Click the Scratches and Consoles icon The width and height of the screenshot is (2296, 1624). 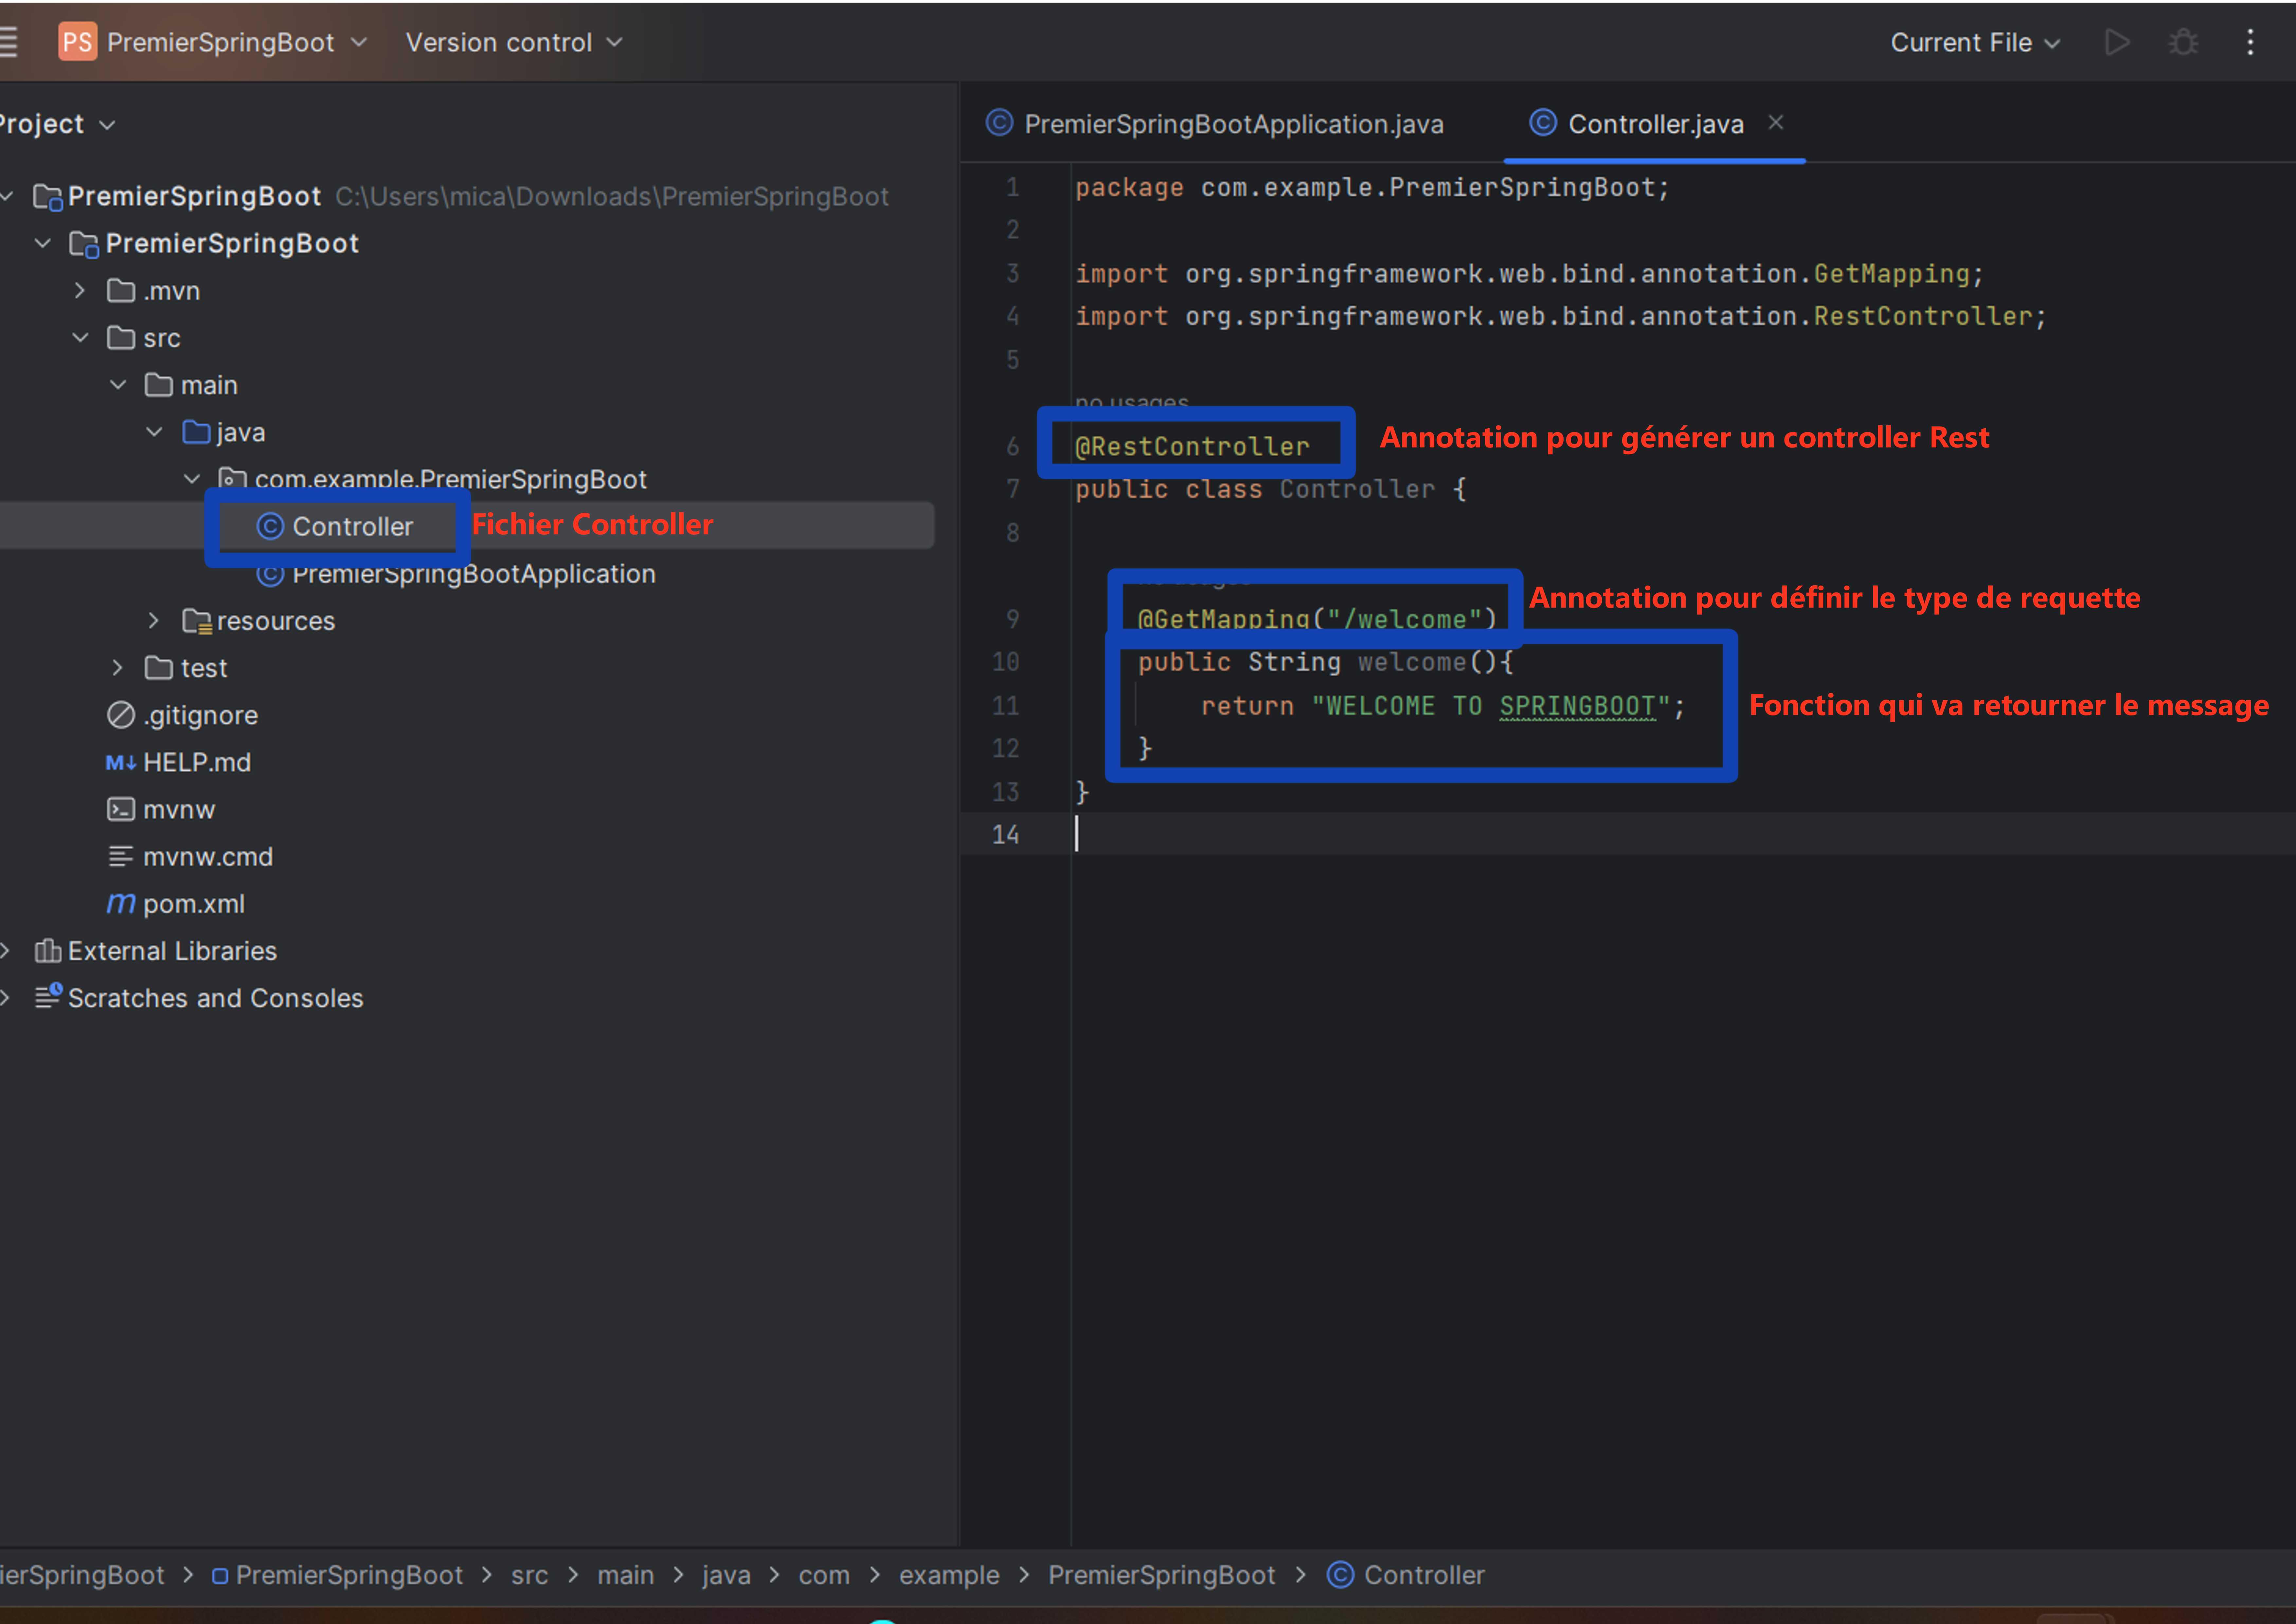click(48, 996)
